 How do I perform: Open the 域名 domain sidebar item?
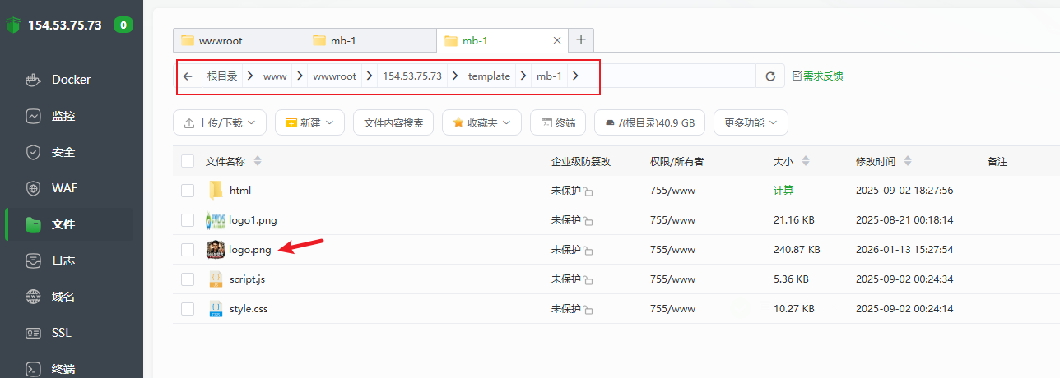63,297
